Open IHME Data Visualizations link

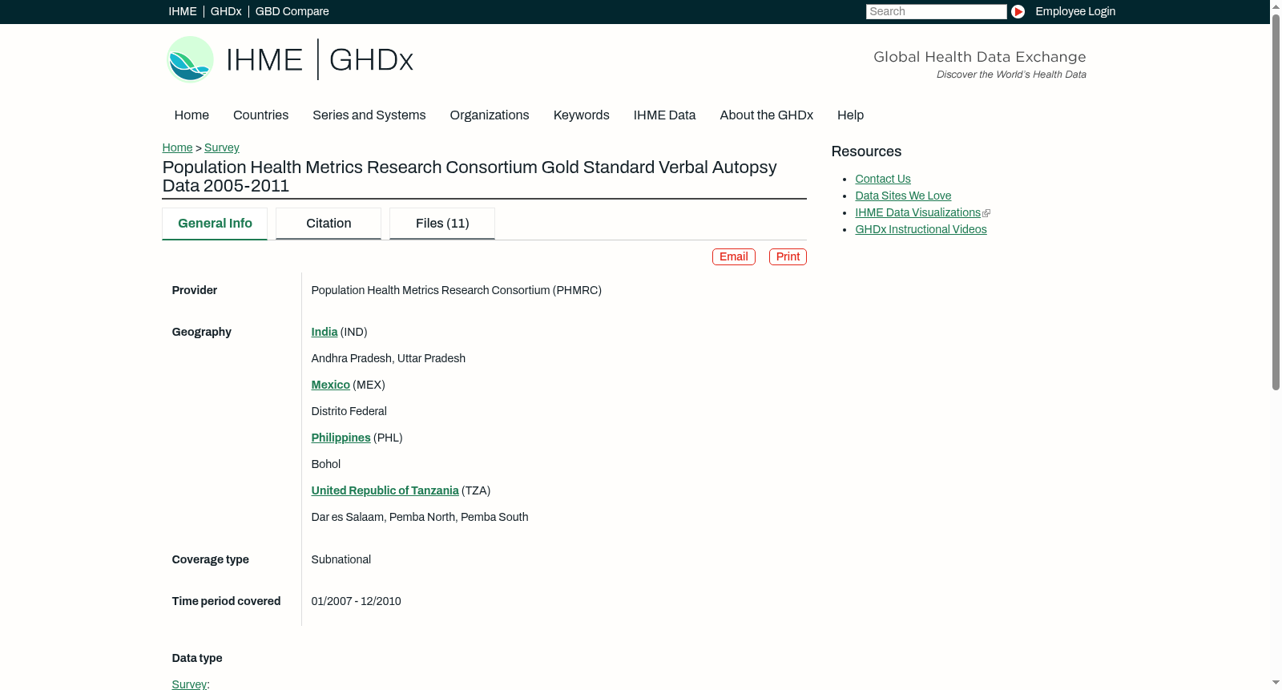click(x=917, y=212)
